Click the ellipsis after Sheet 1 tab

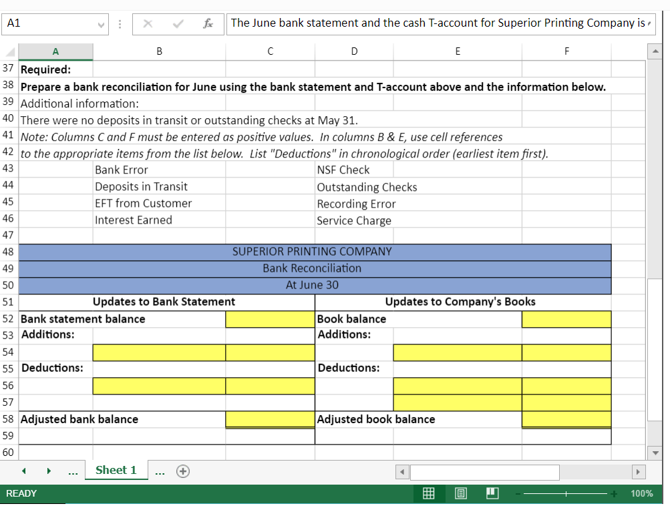pos(160,472)
